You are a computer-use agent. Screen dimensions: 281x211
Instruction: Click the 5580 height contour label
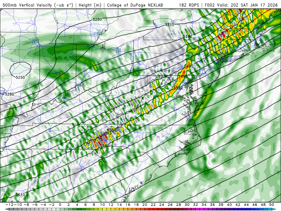tap(104, 146)
